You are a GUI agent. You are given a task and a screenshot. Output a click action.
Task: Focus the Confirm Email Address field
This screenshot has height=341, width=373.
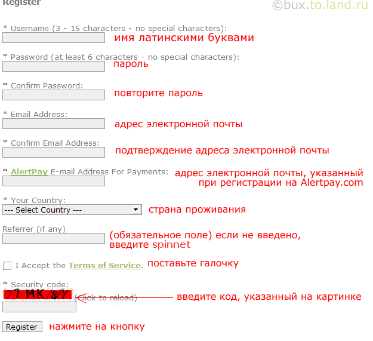tap(54, 152)
